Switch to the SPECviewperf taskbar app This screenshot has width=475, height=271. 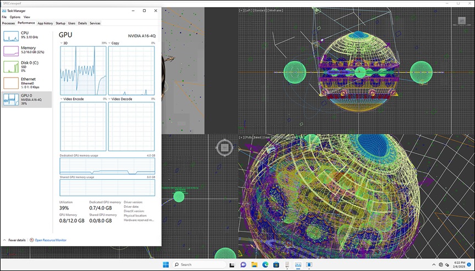point(287,264)
